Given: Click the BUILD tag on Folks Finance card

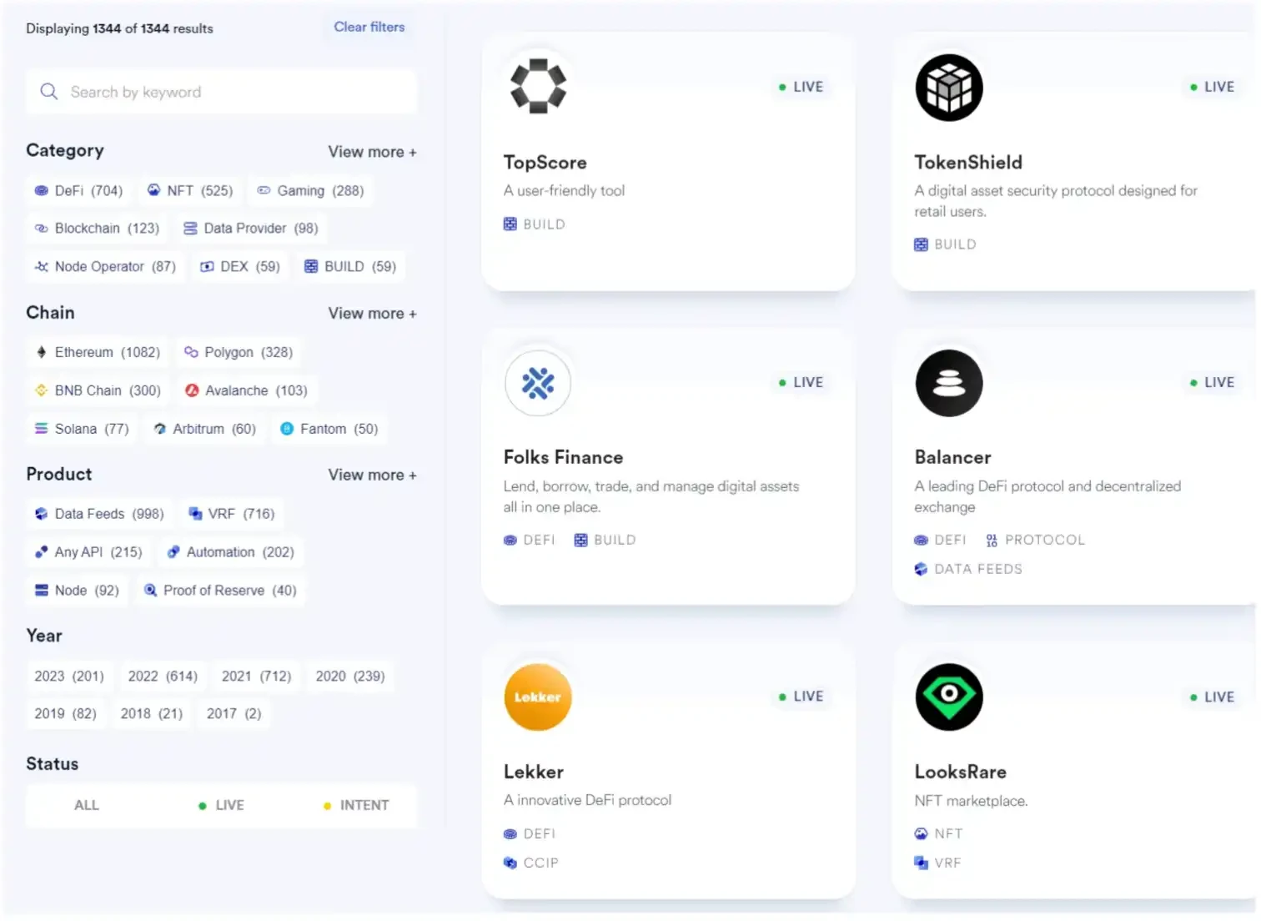Looking at the screenshot, I should coord(605,541).
